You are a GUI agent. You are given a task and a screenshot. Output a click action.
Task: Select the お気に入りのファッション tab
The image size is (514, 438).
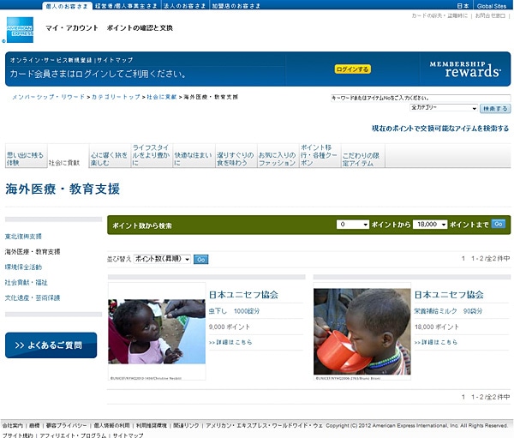click(276, 157)
